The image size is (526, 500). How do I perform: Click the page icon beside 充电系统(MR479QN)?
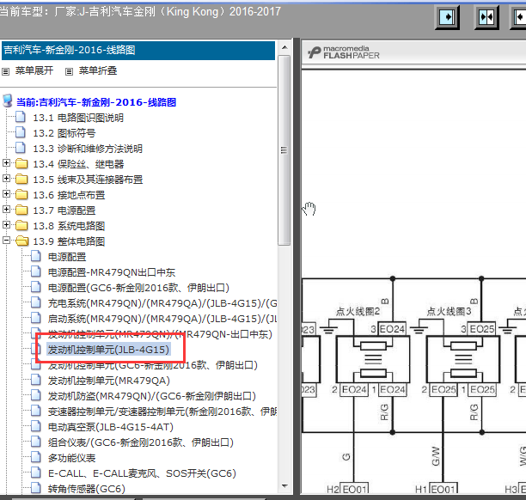pyautogui.click(x=36, y=302)
